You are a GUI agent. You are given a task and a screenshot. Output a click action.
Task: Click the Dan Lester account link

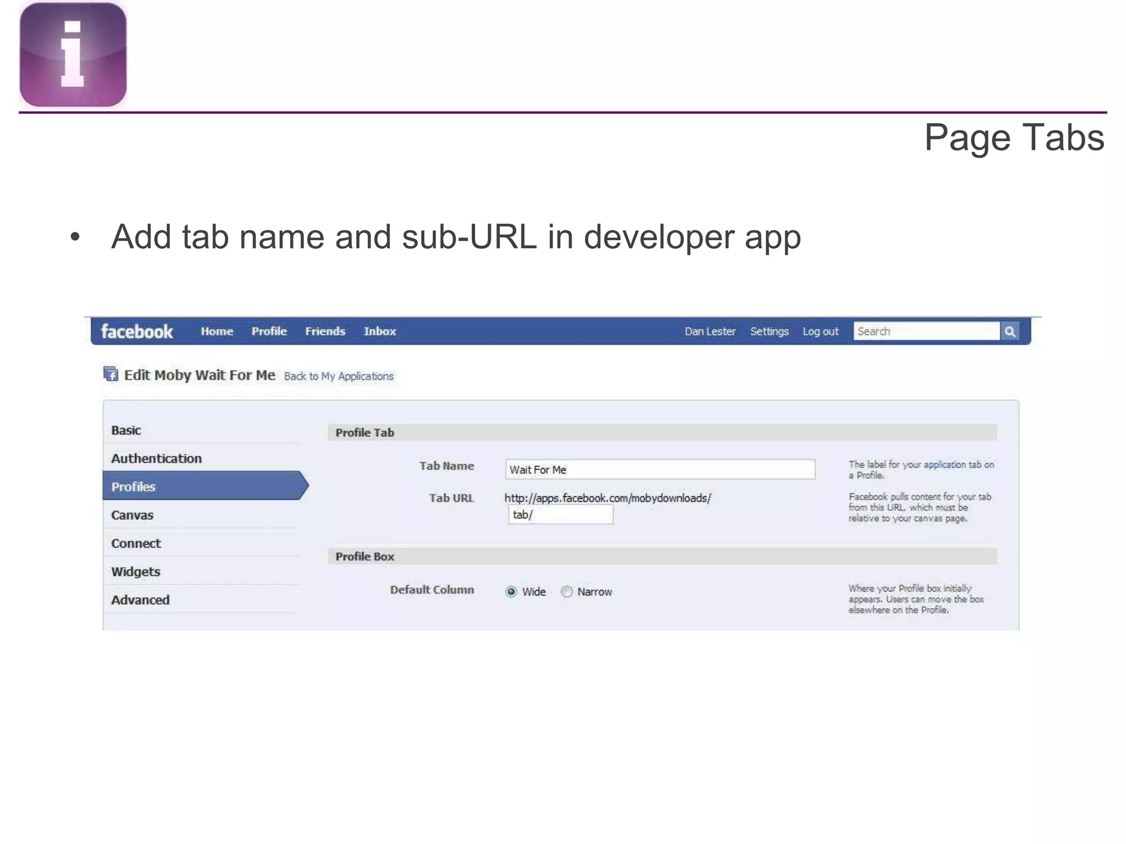click(x=710, y=331)
